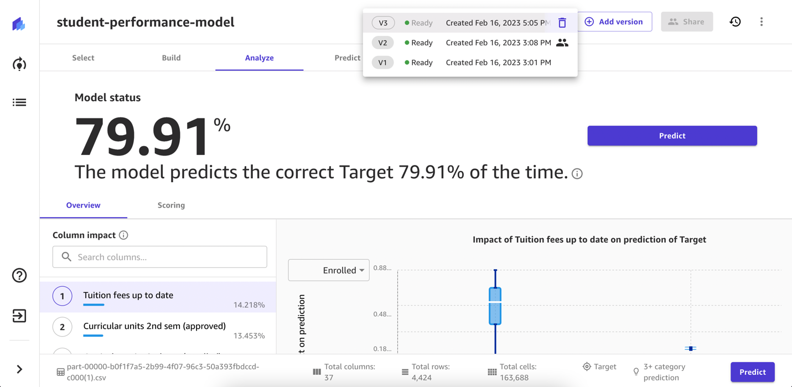The width and height of the screenshot is (792, 387).
Task: Expand the collapsed sidebar with the chevron
Action: point(19,368)
